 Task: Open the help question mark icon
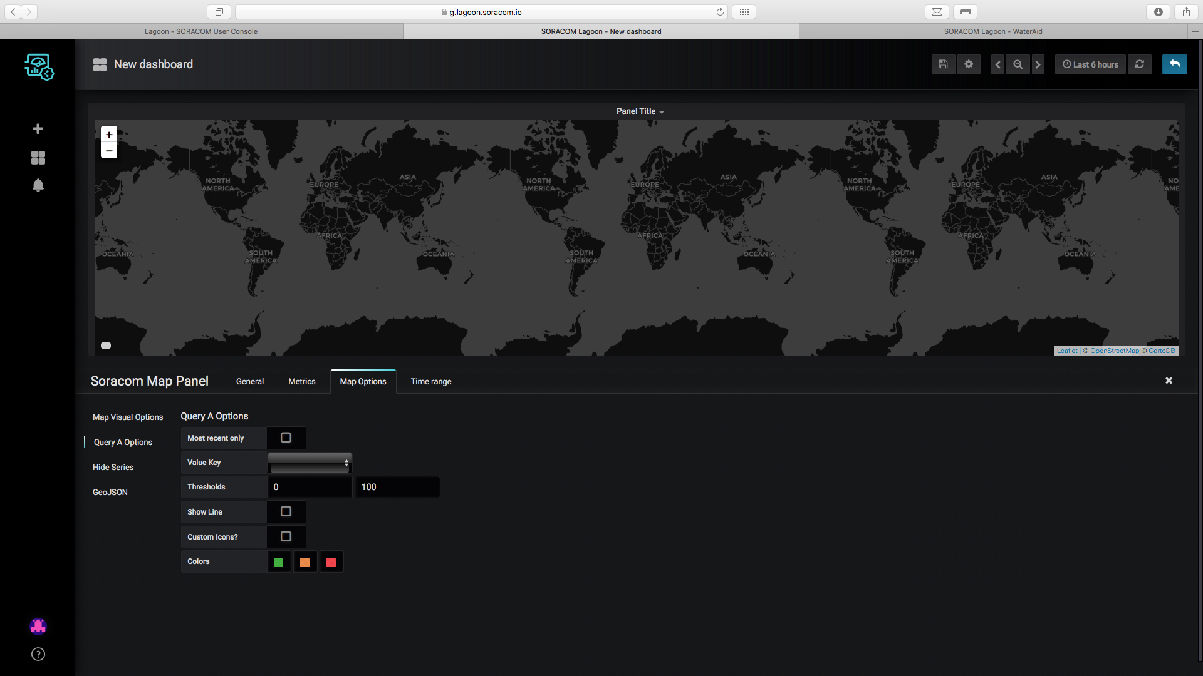point(38,654)
